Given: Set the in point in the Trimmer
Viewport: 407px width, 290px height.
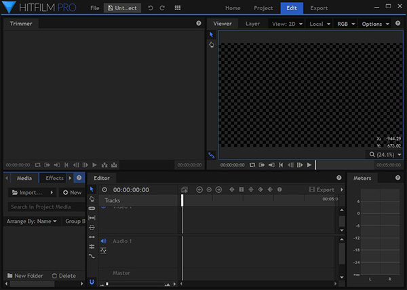Looking at the screenshot, I should (x=47, y=165).
